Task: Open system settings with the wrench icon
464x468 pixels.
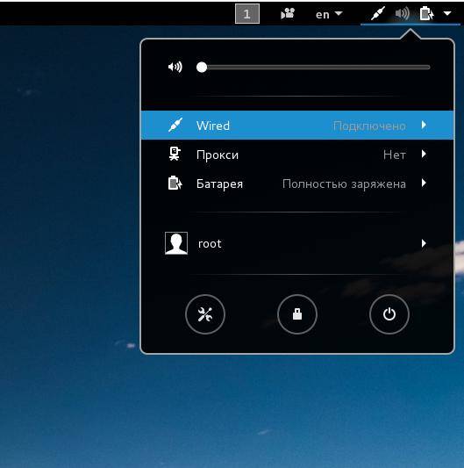Action: point(205,314)
